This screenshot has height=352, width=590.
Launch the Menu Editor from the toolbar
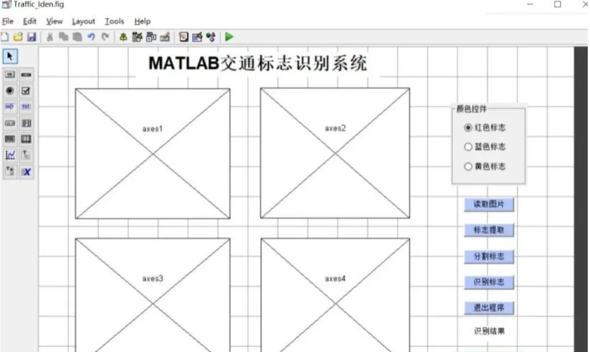137,37
